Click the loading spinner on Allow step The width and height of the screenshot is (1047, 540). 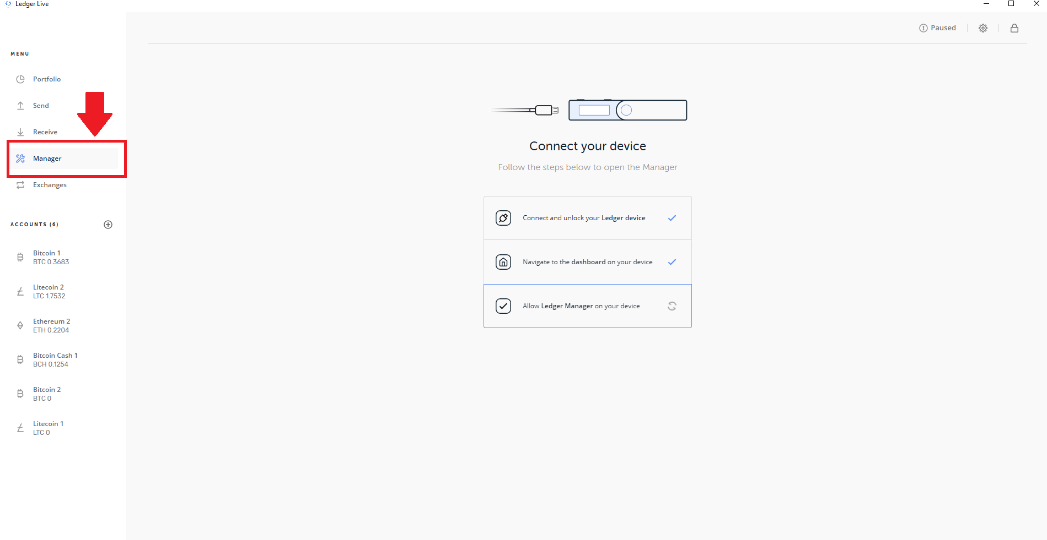pos(672,306)
